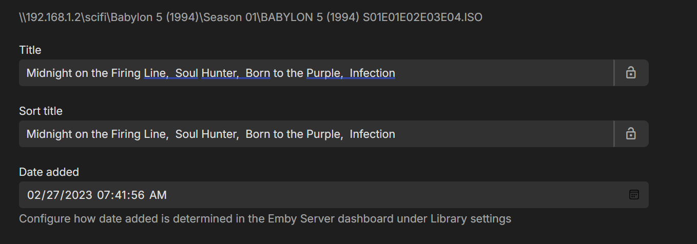Toggle the lock icon for Sort title
Viewport: 697px width, 244px height.
[x=631, y=134]
